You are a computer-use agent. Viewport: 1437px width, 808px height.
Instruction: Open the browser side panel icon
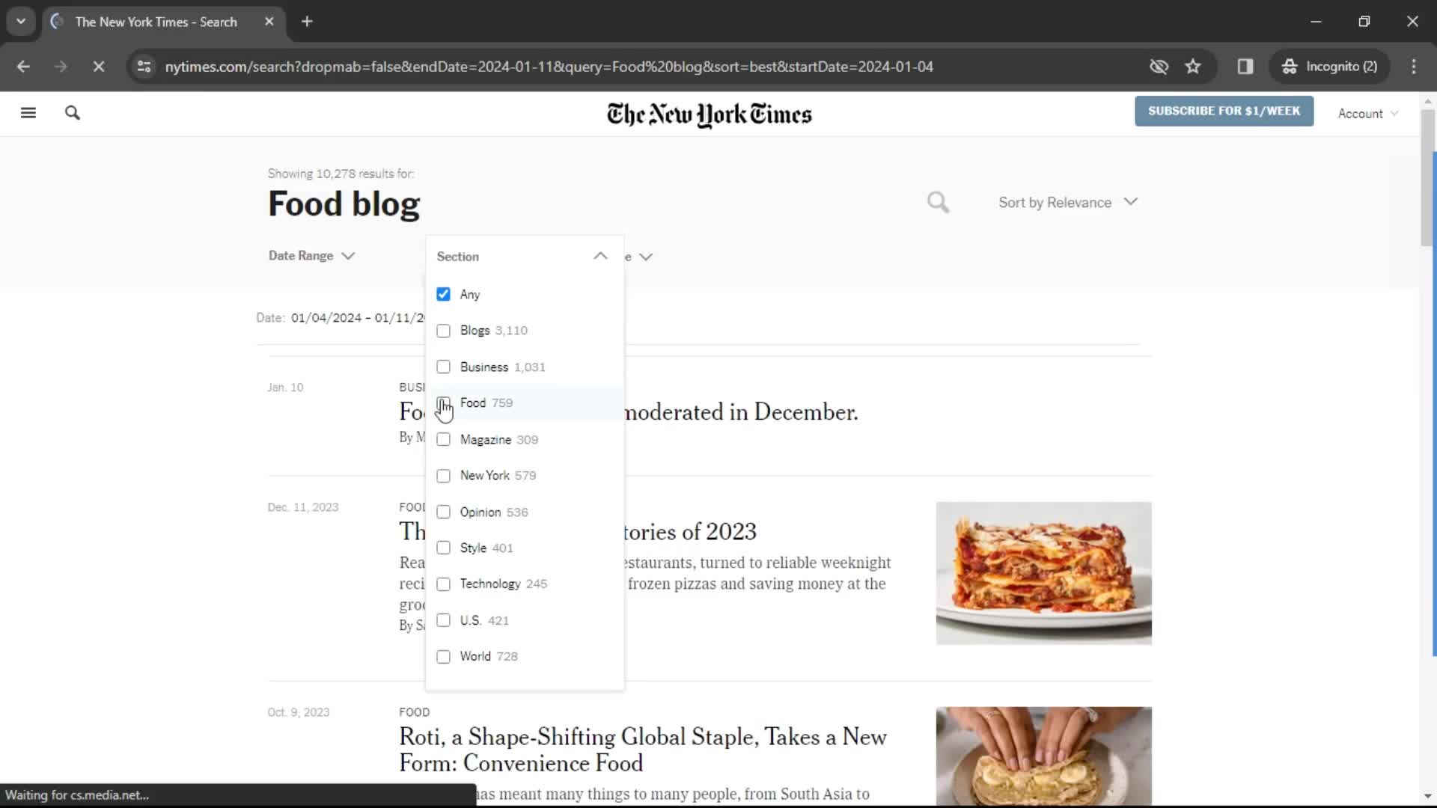[x=1245, y=67]
